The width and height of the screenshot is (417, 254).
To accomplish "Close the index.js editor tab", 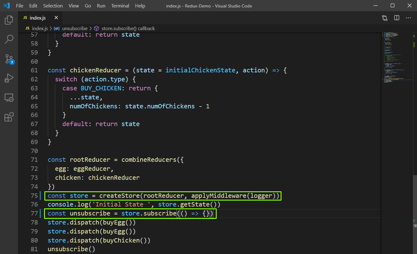I will [56, 18].
